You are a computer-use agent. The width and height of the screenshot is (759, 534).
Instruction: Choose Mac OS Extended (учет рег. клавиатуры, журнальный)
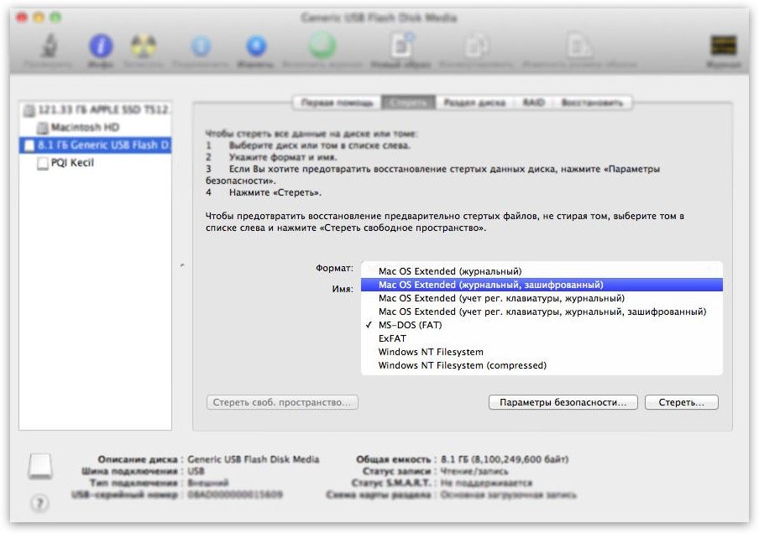542,298
